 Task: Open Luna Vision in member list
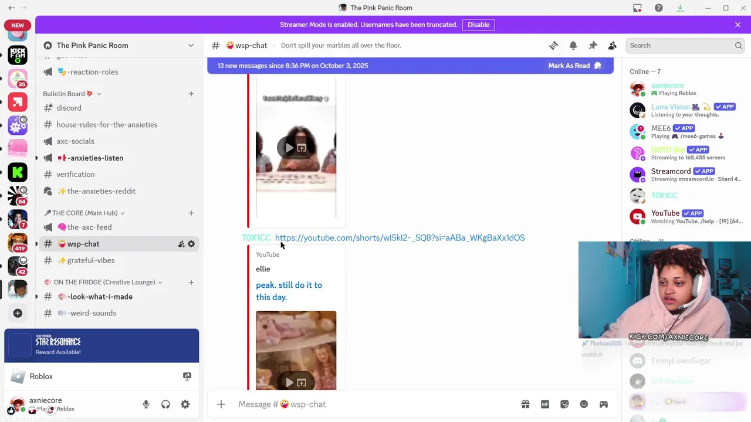click(x=685, y=110)
